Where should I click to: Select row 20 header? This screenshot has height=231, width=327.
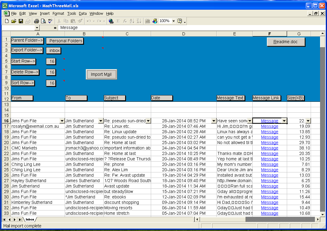6,143
